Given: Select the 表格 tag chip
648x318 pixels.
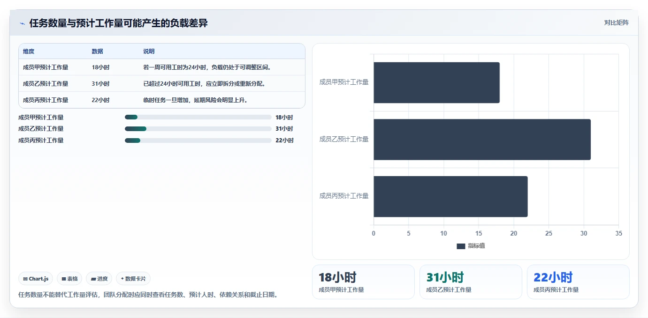Looking at the screenshot, I should click(69, 279).
